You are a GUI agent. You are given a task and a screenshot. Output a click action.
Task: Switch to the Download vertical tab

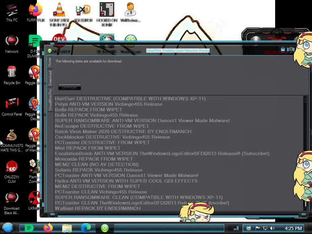click(50, 78)
